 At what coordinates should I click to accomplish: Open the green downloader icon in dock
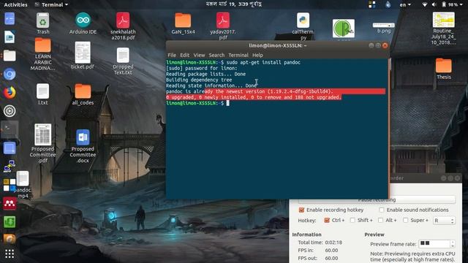point(10,222)
